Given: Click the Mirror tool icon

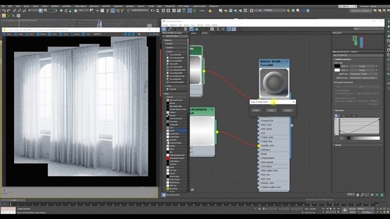Looking at the screenshot, I should click(152, 11).
